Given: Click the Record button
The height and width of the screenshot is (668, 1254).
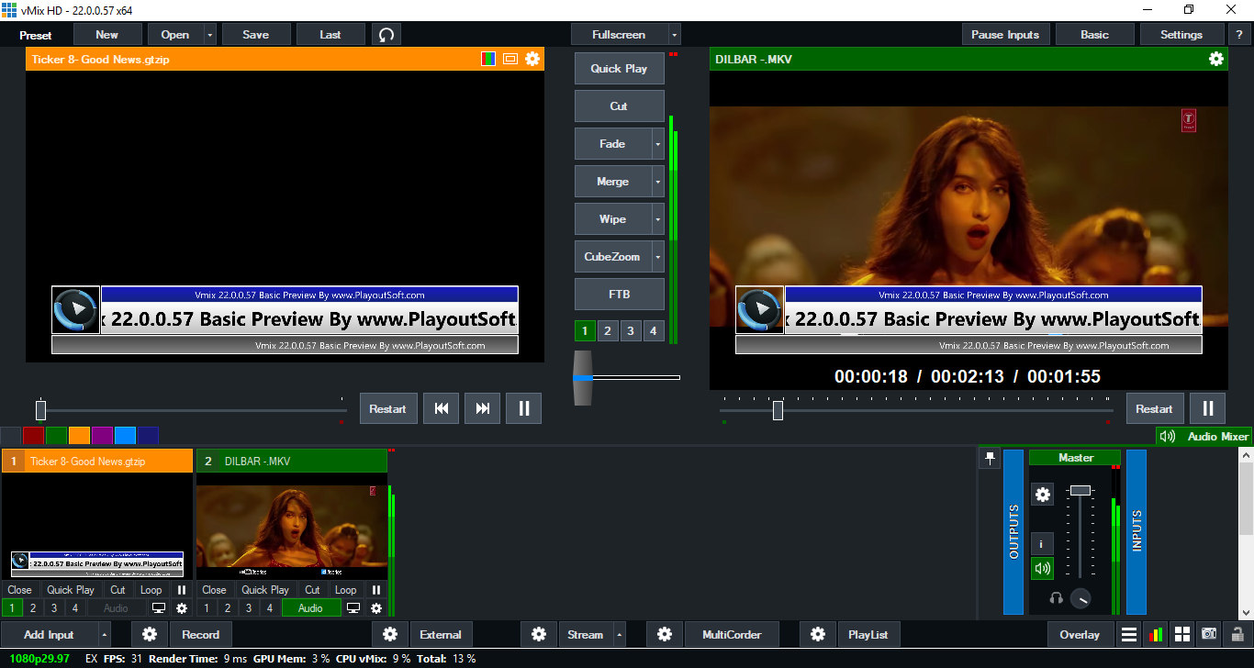Looking at the screenshot, I should click(201, 634).
